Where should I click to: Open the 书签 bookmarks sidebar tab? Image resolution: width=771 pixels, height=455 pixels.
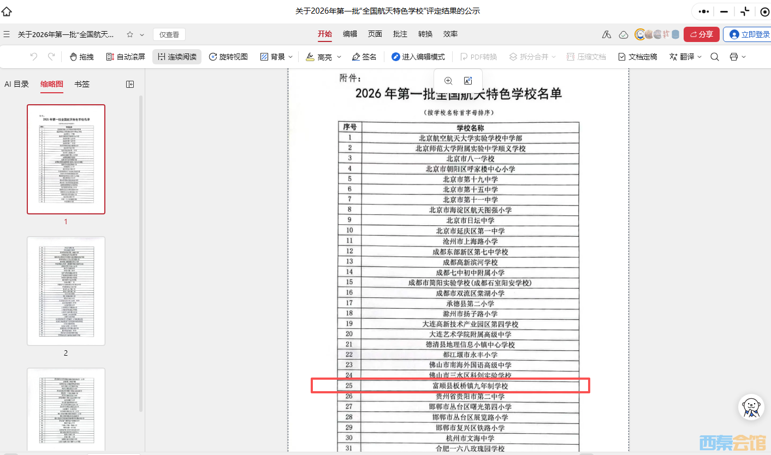(x=82, y=84)
